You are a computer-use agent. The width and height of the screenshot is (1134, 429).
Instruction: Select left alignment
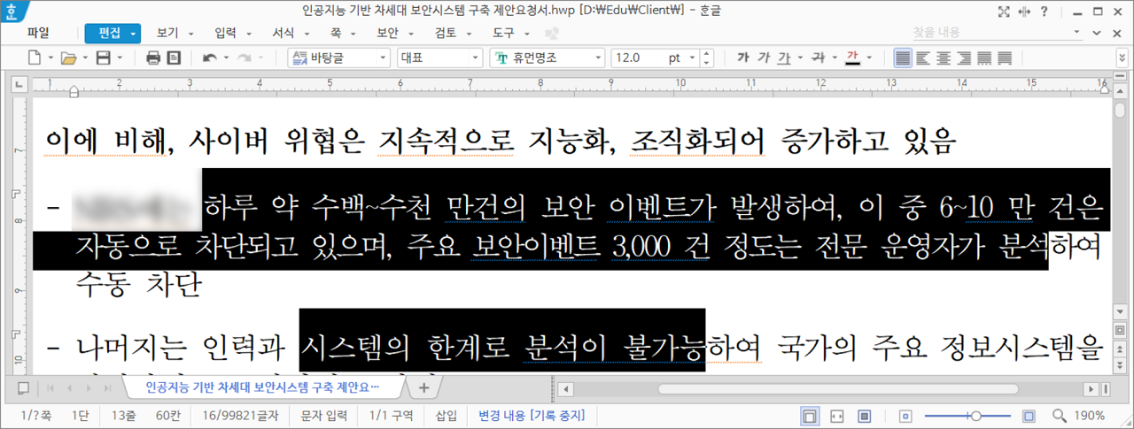point(923,57)
